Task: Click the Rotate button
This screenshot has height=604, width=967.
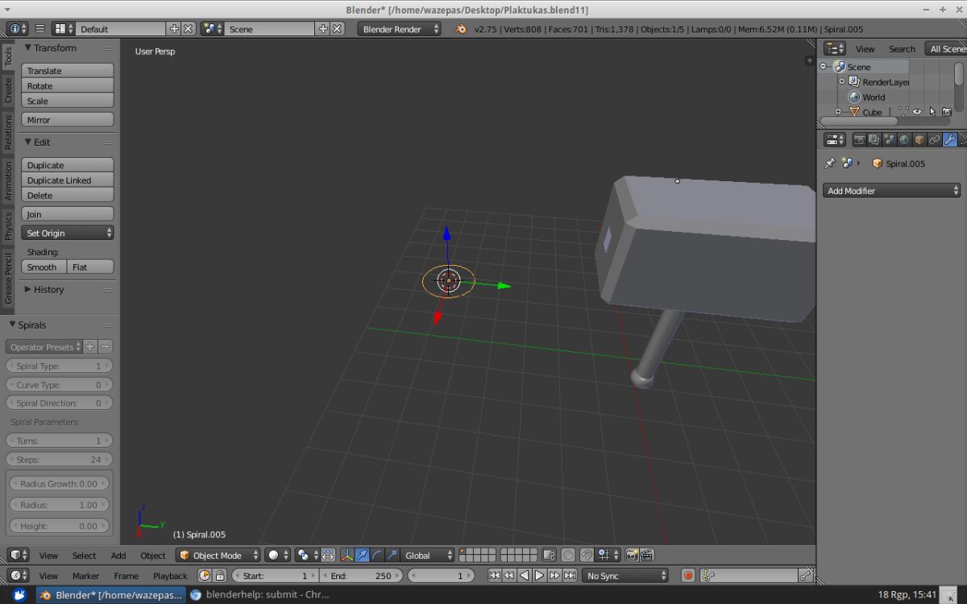Action: pos(68,86)
